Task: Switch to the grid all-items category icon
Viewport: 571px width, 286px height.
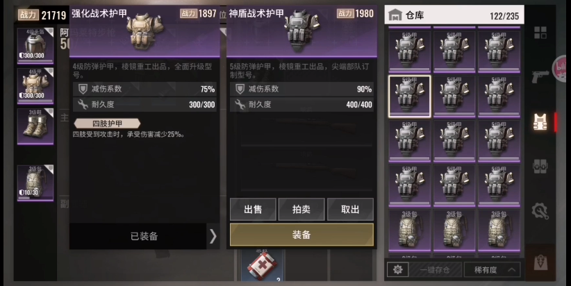Action: 540,33
